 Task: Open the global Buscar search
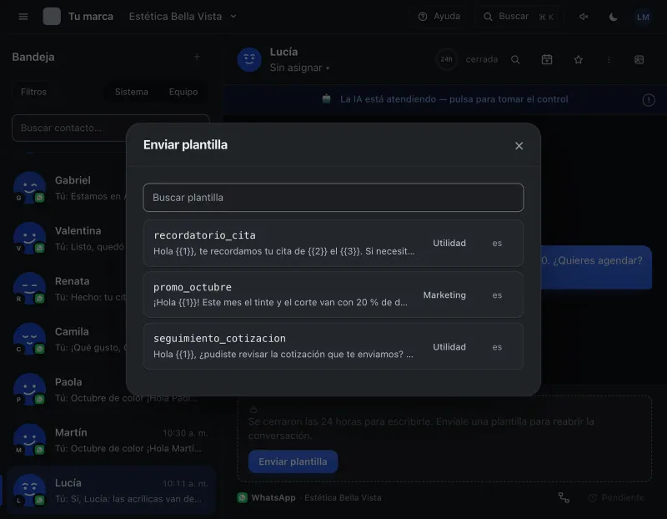pyautogui.click(x=519, y=17)
